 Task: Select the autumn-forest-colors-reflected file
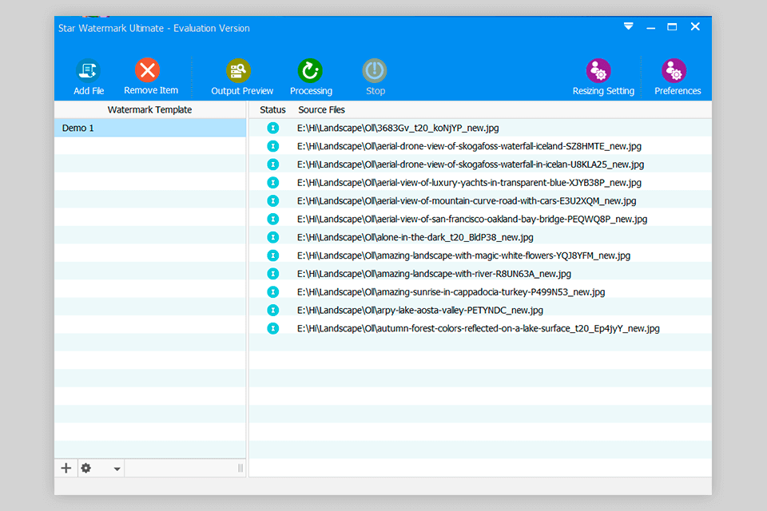480,329
